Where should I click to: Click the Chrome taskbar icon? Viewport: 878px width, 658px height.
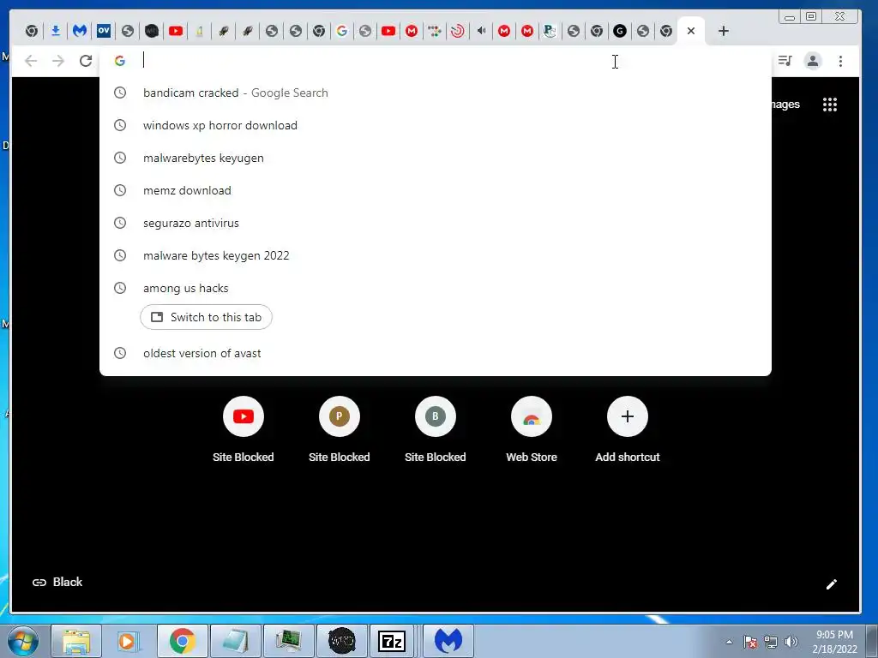tap(183, 641)
